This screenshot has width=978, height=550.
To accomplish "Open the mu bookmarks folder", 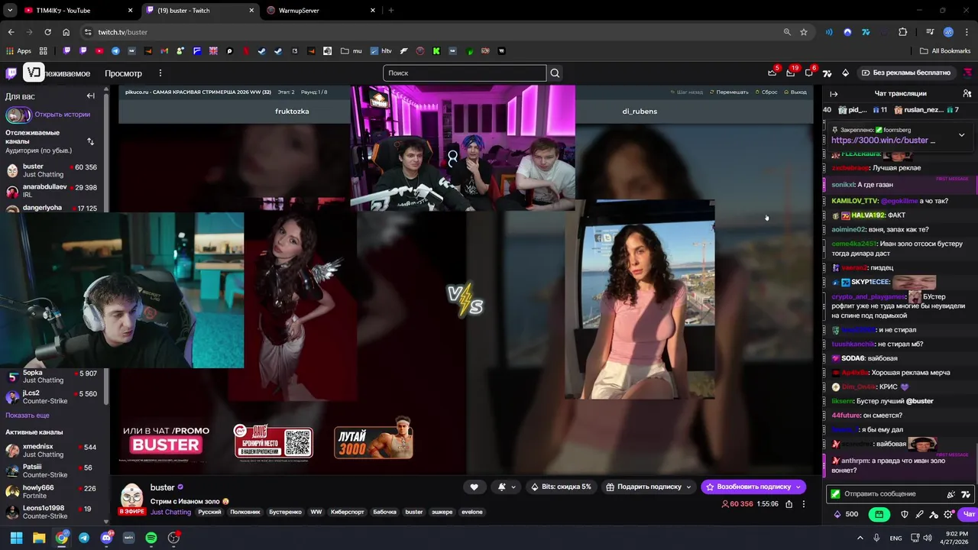I will tap(351, 51).
